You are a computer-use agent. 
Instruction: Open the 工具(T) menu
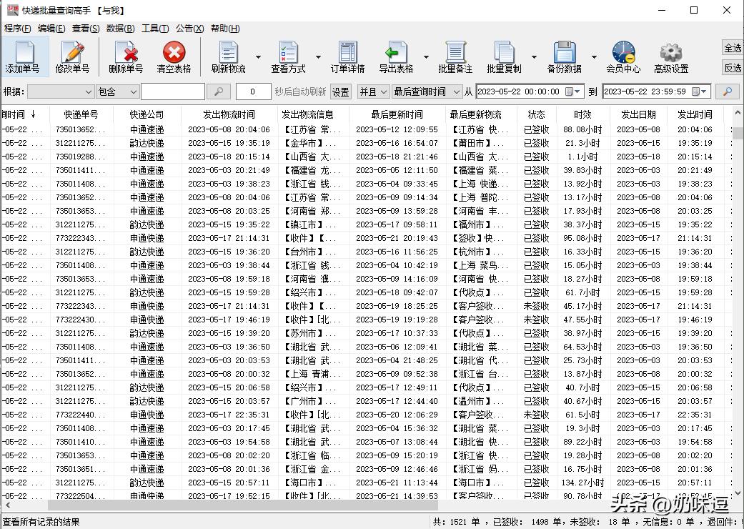(154, 29)
